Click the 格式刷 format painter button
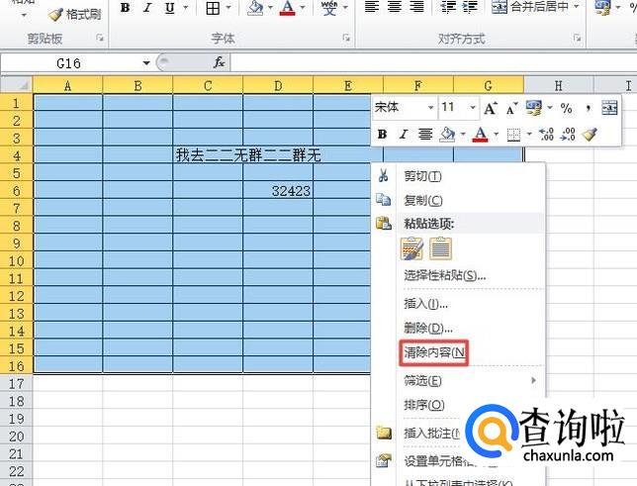Viewport: 637px width, 486px height. pyautogui.click(x=75, y=14)
